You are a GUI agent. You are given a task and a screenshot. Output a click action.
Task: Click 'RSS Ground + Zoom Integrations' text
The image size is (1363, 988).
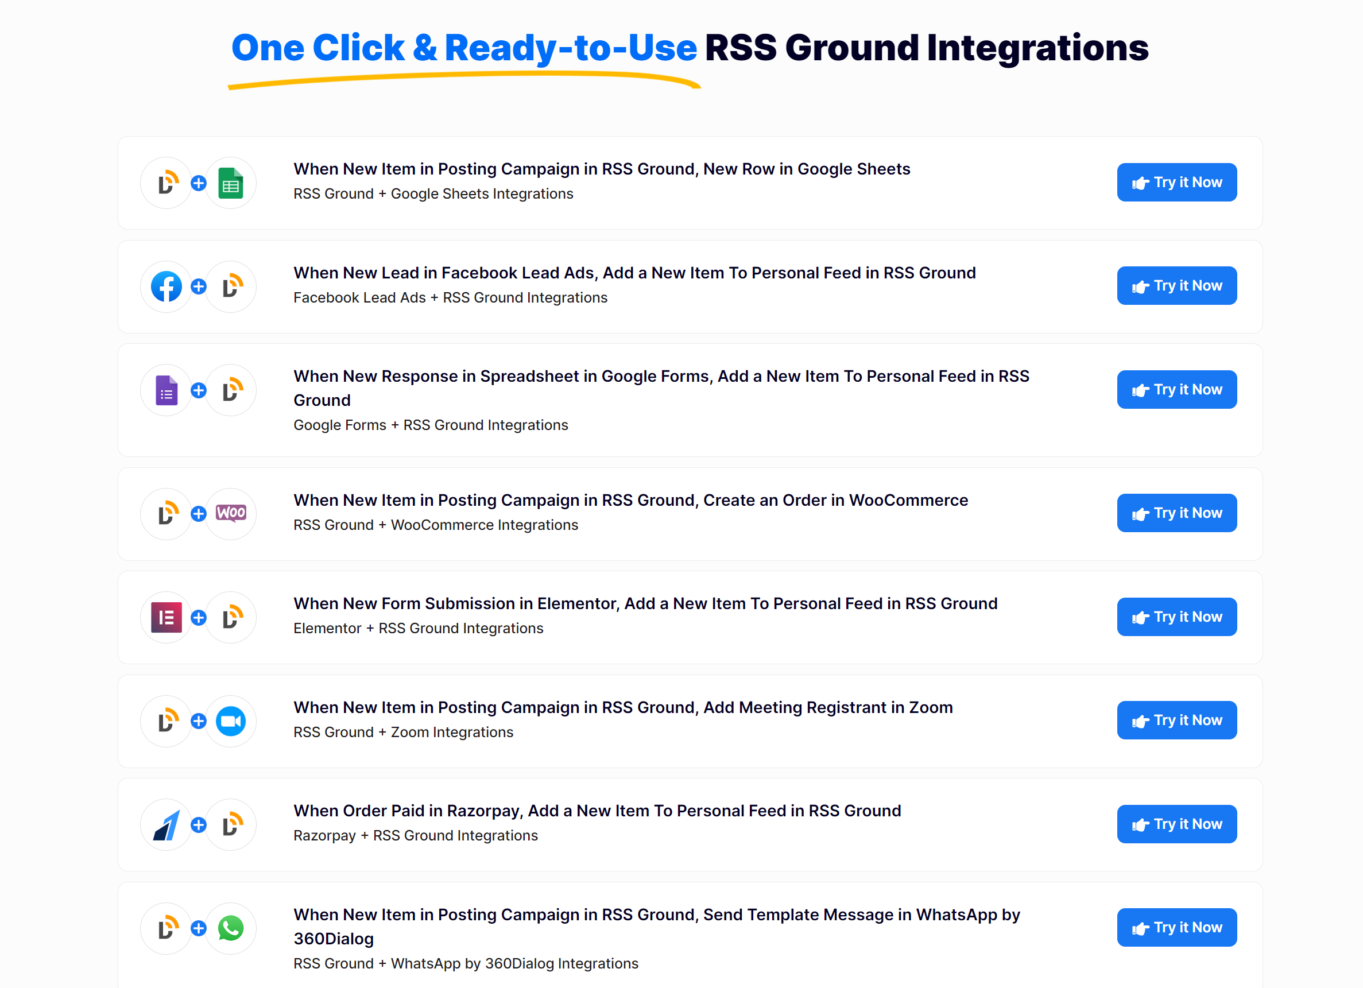[403, 732]
